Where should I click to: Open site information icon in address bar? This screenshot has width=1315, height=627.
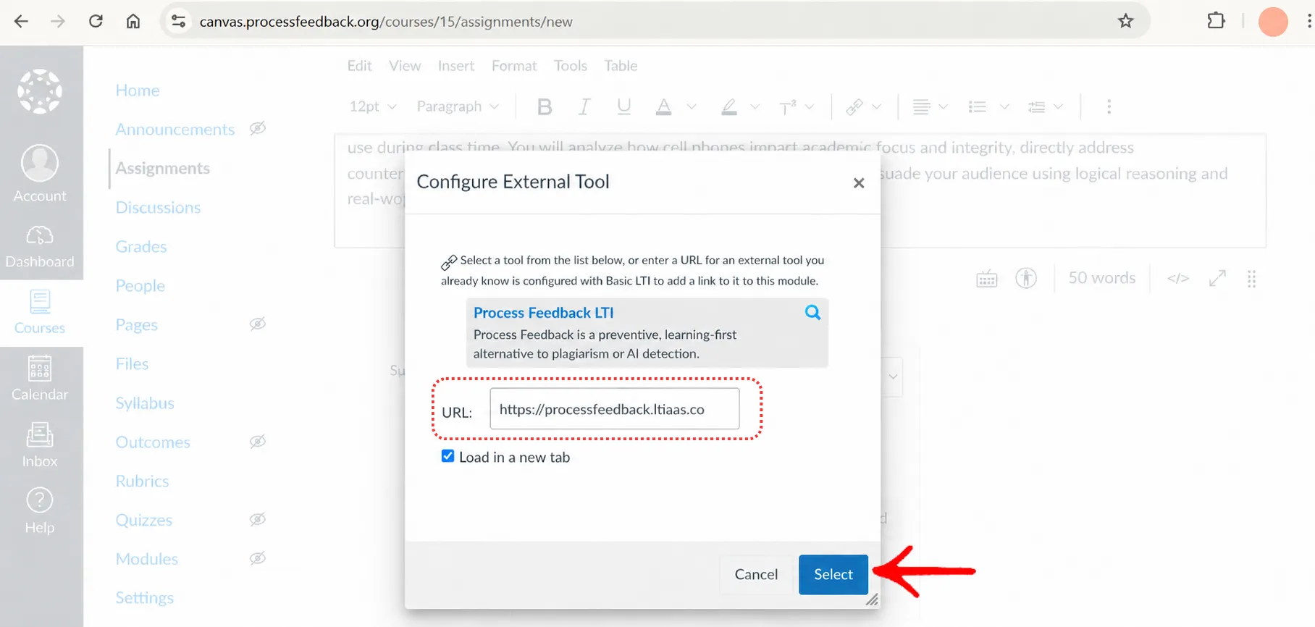[x=178, y=21]
